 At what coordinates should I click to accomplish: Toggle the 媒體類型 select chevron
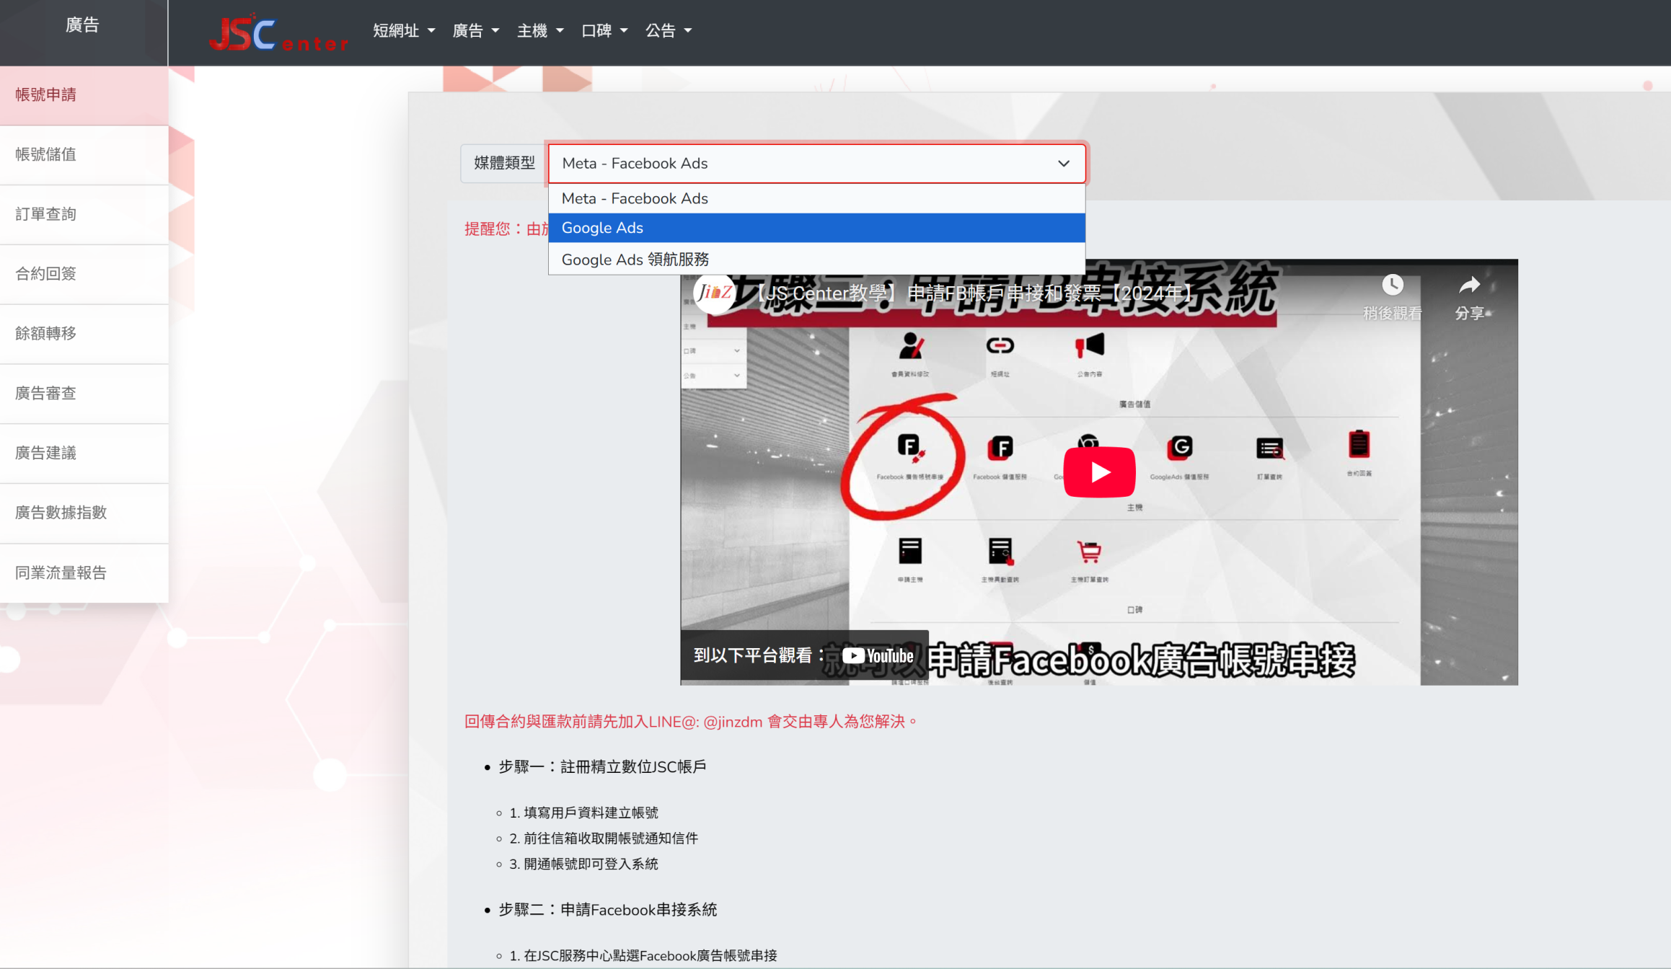[x=1063, y=164]
